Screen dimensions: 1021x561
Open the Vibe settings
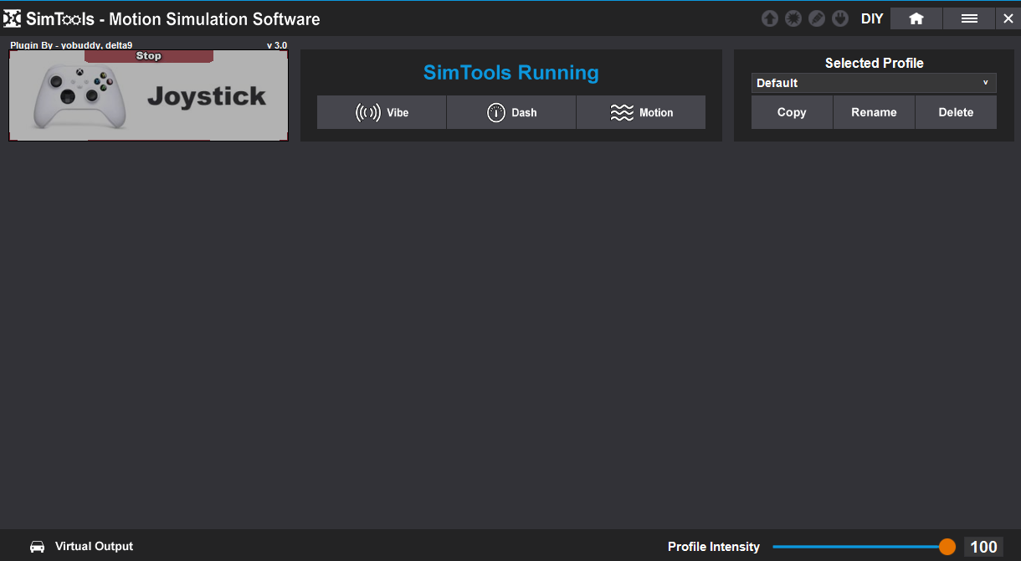point(382,112)
